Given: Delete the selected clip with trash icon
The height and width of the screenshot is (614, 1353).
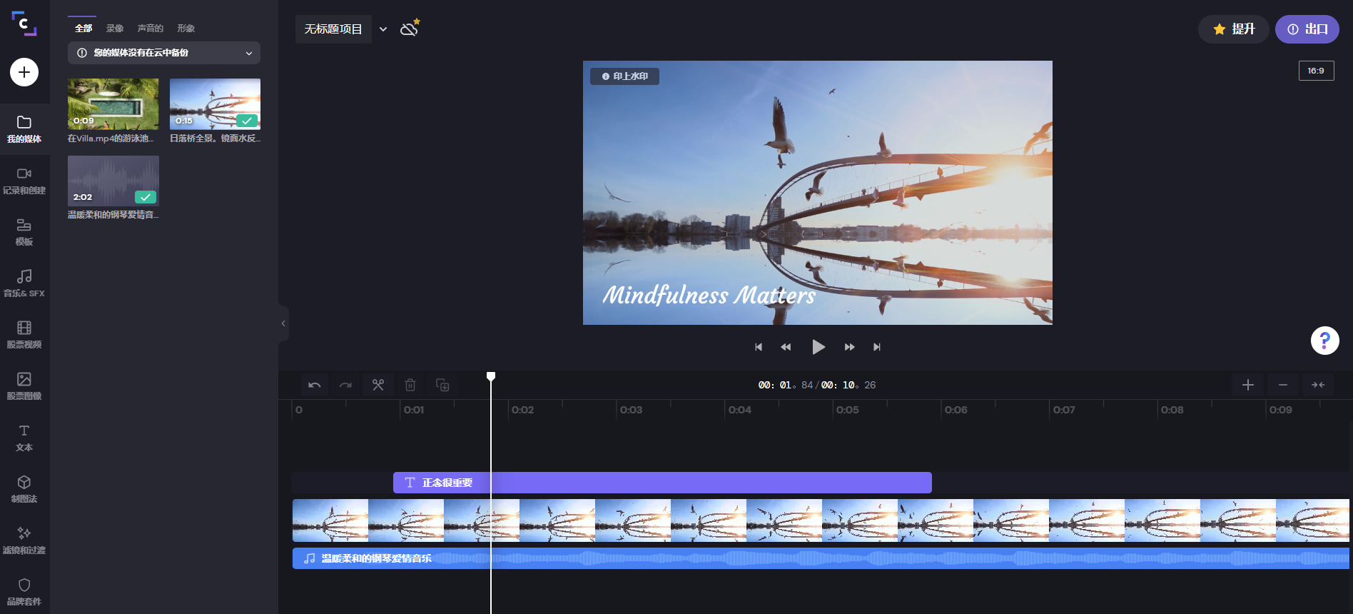Looking at the screenshot, I should point(410,385).
